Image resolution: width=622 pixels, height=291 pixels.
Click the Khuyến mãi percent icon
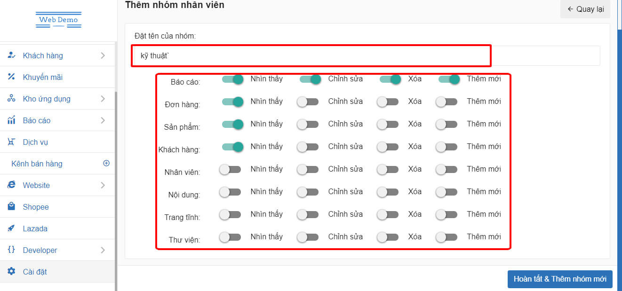point(12,77)
